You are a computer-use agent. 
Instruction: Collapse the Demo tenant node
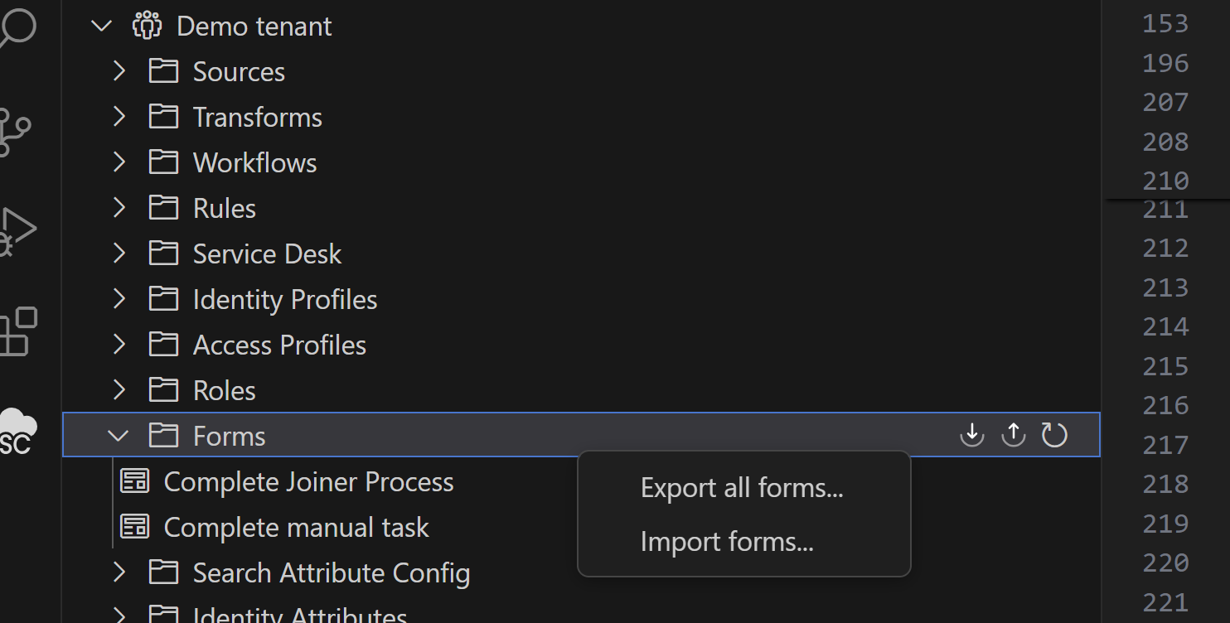pos(101,27)
